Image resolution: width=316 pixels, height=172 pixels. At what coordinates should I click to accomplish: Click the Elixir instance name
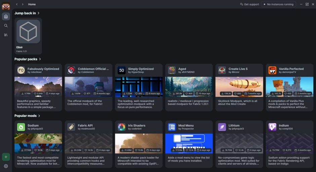click(19, 47)
